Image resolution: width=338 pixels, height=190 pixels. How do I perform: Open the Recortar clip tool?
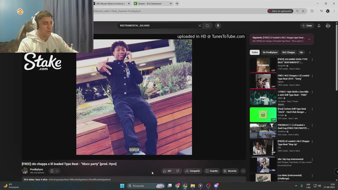(x=230, y=171)
